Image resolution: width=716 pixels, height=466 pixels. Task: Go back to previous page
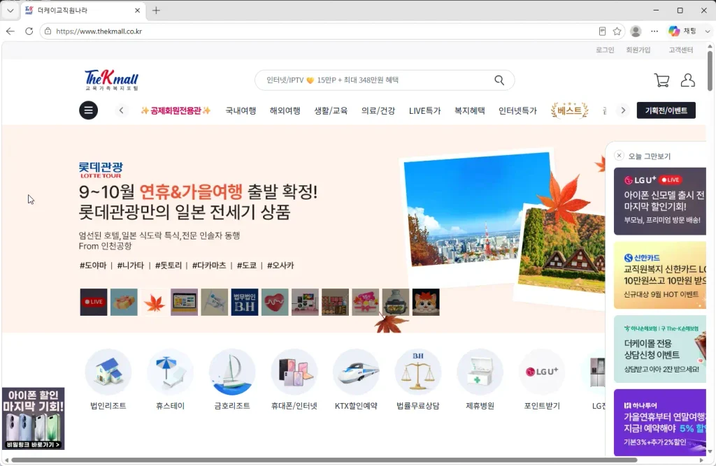[x=10, y=31]
